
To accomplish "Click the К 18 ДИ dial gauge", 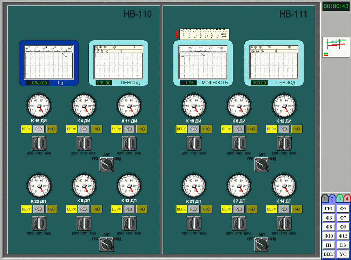I will tap(39, 105).
